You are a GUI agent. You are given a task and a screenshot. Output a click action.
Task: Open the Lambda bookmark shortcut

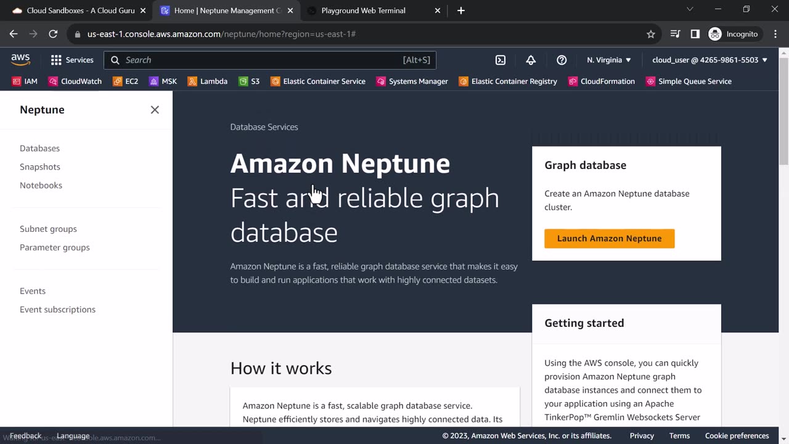(207, 81)
